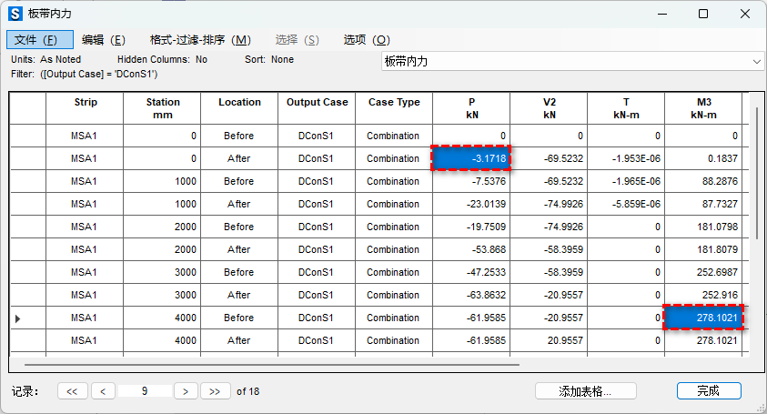Click the 完成 button
Viewport: 767px width, 414px height.
pos(709,390)
